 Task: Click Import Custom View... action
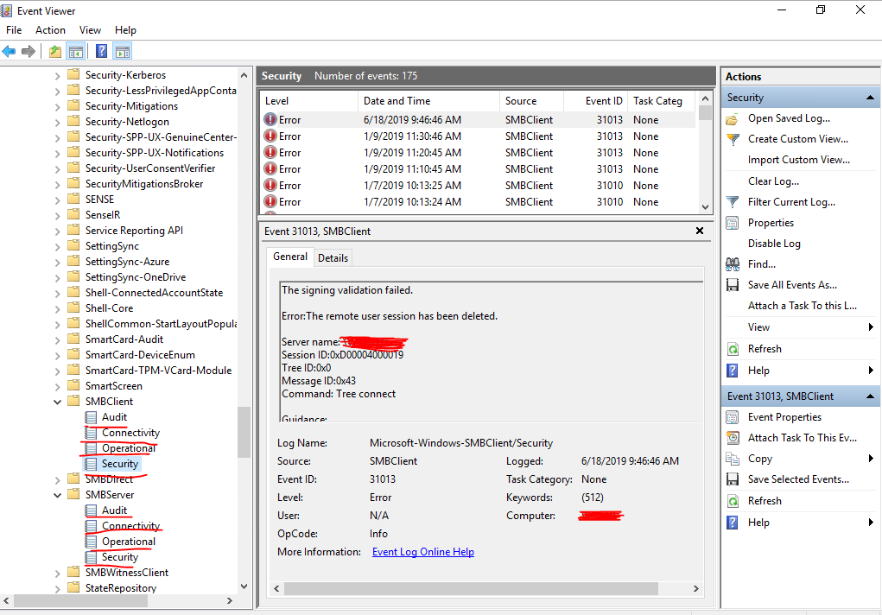799,160
